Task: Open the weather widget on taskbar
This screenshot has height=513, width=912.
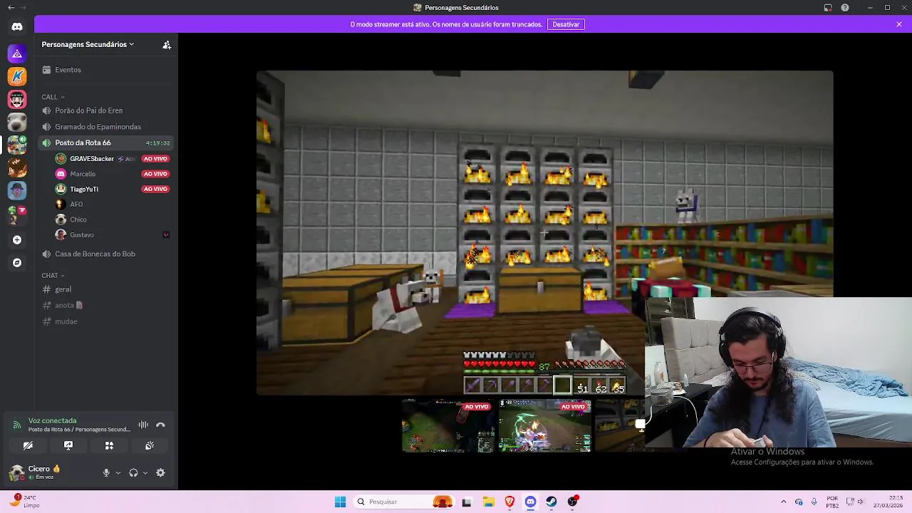Action: (x=25, y=502)
